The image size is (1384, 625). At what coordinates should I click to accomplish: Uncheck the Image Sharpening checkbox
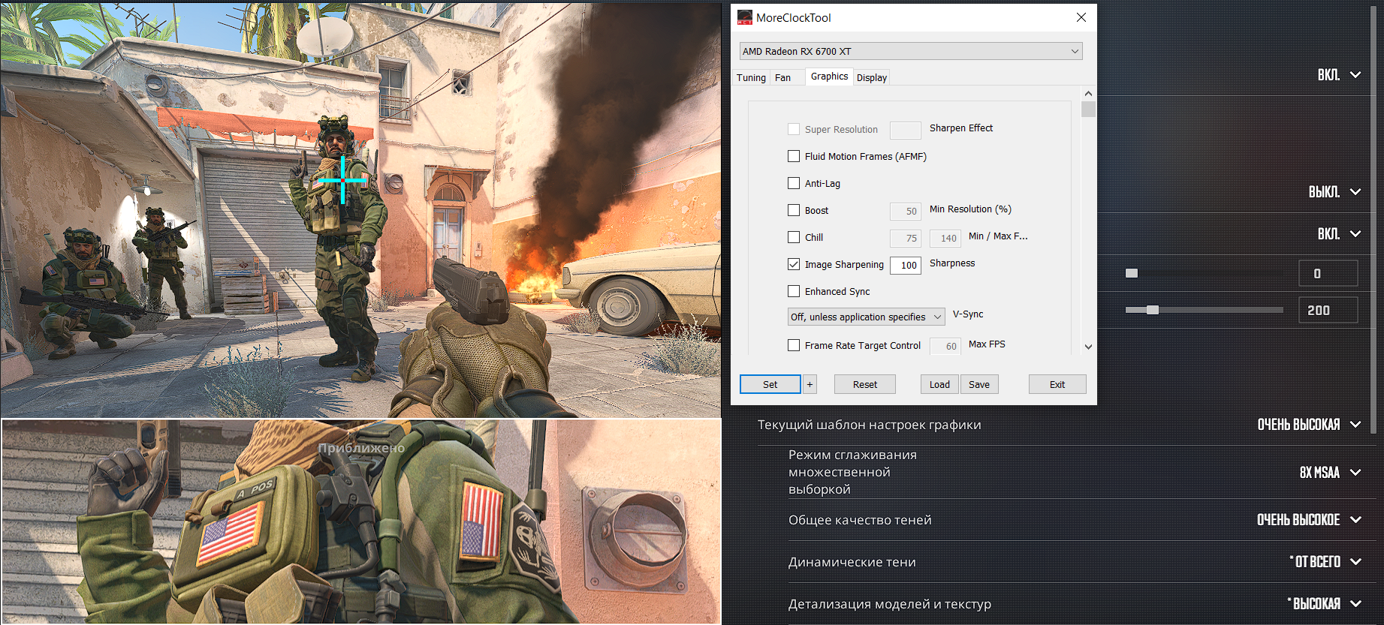[794, 264]
